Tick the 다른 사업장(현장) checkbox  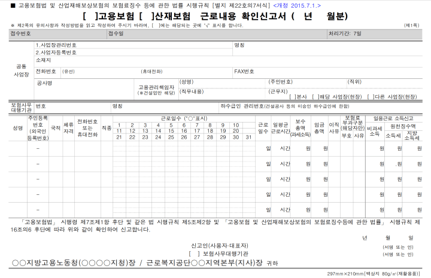tap(371, 97)
